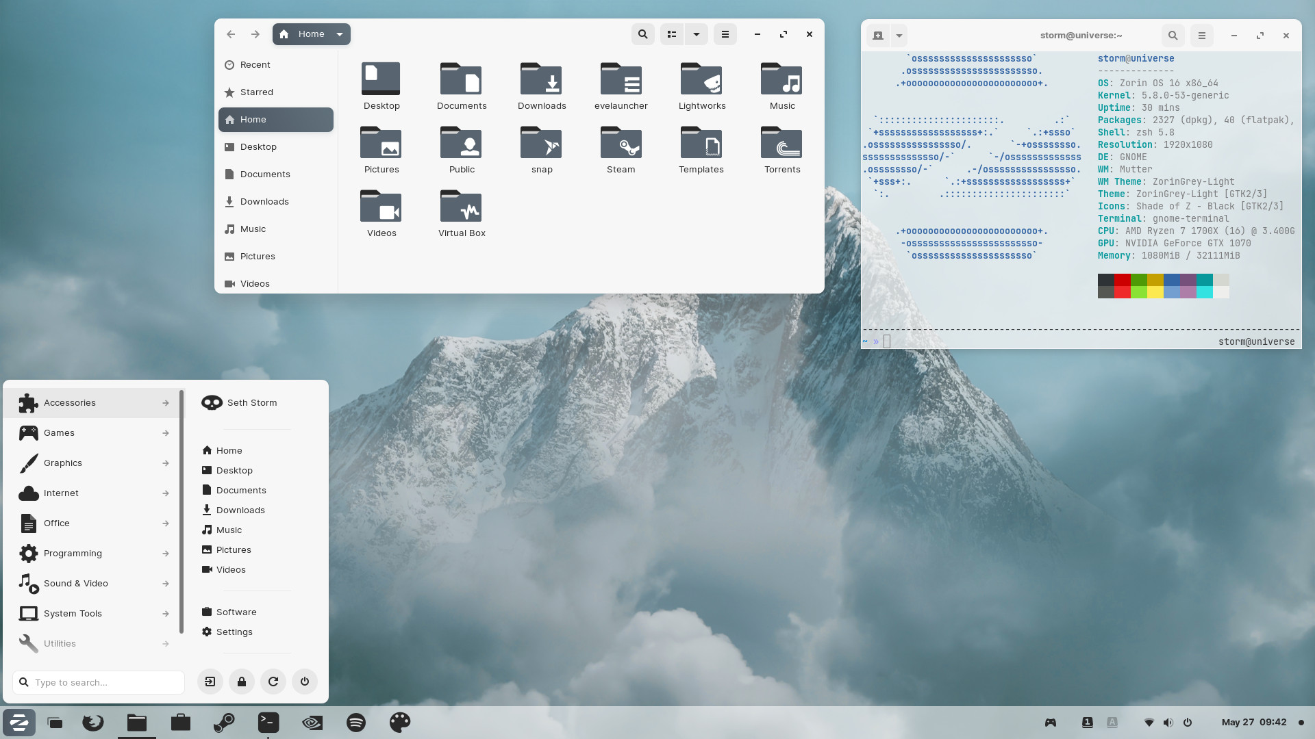The width and height of the screenshot is (1315, 739).
Task: Click the show desktop windows taskbar icon
Action: (x=55, y=723)
